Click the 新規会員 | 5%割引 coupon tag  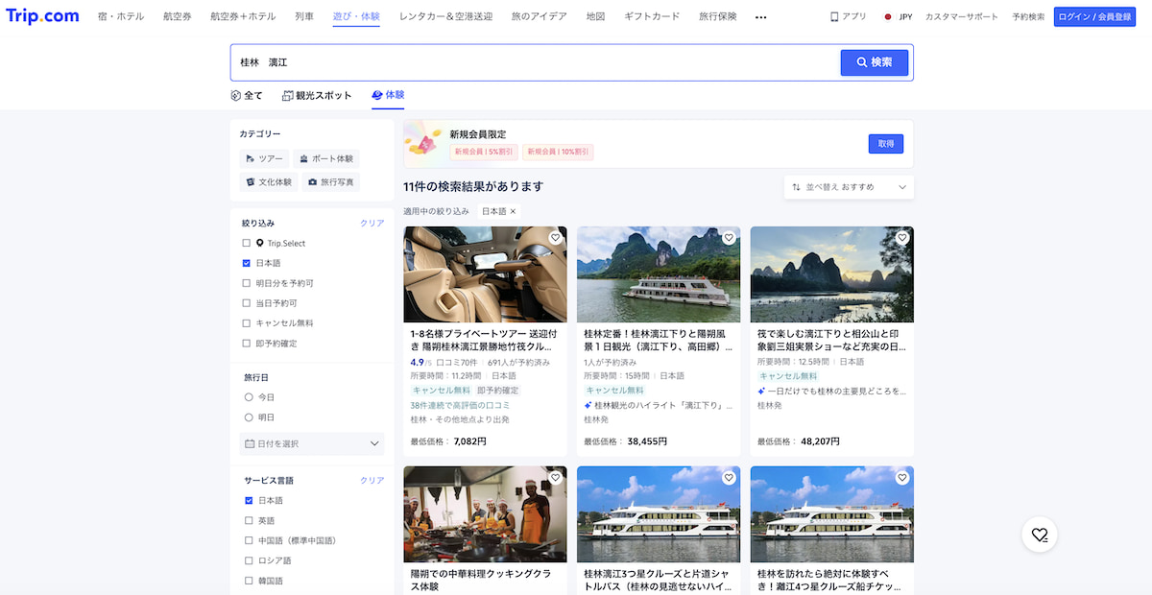484,152
